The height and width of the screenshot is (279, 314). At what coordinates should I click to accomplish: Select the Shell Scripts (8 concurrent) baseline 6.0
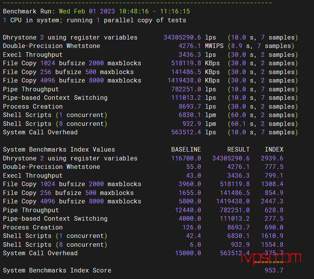pyautogui.click(x=195, y=244)
